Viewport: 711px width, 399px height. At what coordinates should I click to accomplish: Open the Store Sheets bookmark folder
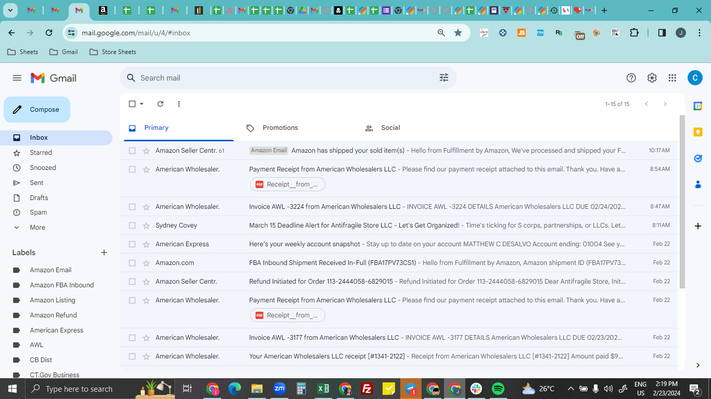pos(113,52)
